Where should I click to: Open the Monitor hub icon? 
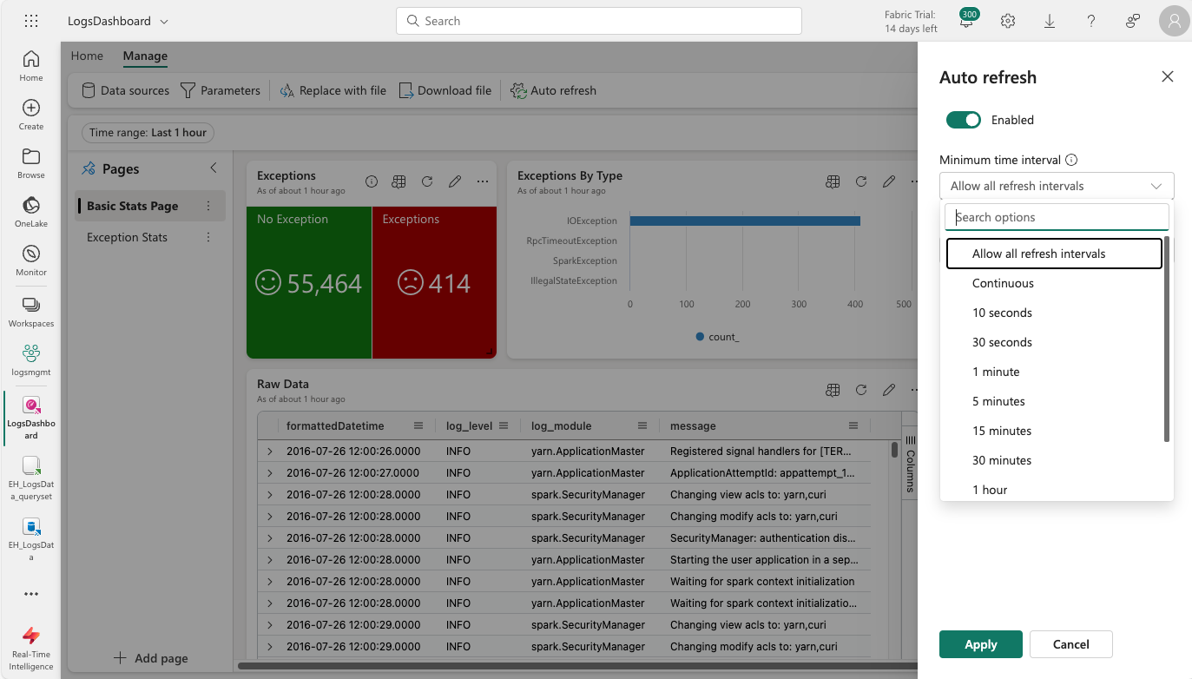tap(31, 260)
